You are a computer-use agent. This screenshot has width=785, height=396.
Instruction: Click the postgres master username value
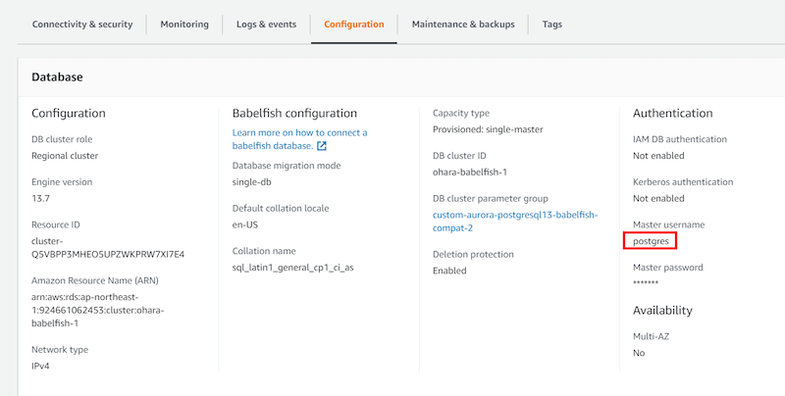(x=652, y=240)
